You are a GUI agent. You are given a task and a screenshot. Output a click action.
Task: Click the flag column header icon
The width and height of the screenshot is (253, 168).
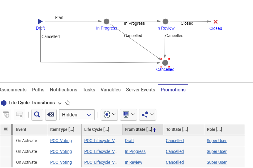point(6,129)
